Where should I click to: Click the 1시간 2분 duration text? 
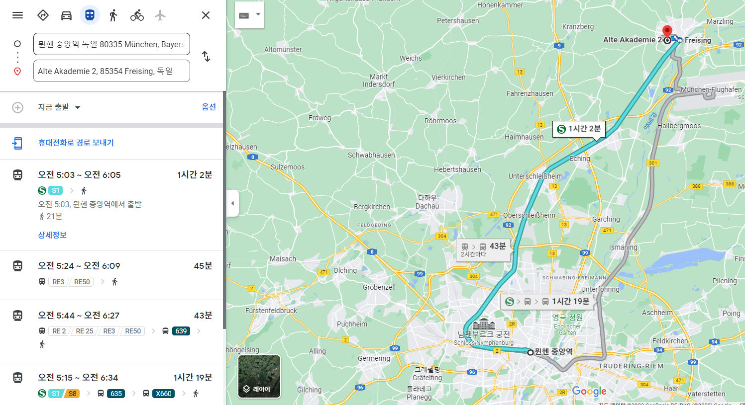point(195,175)
